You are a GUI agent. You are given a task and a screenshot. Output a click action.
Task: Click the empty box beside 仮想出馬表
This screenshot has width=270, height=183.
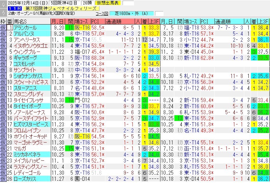click(128, 3)
